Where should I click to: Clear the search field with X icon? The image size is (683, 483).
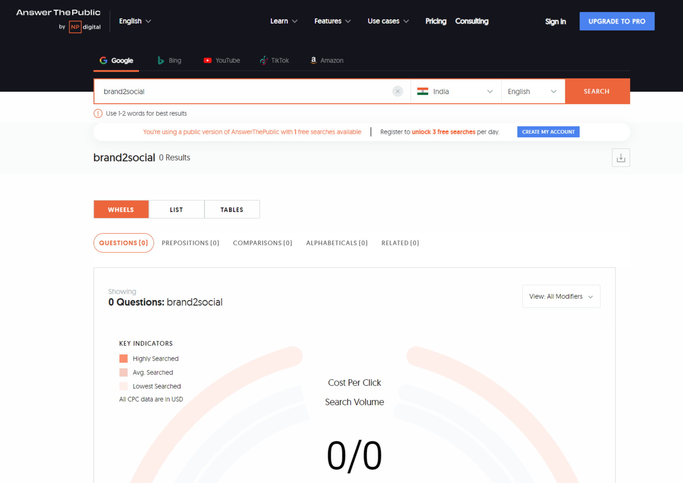point(398,92)
